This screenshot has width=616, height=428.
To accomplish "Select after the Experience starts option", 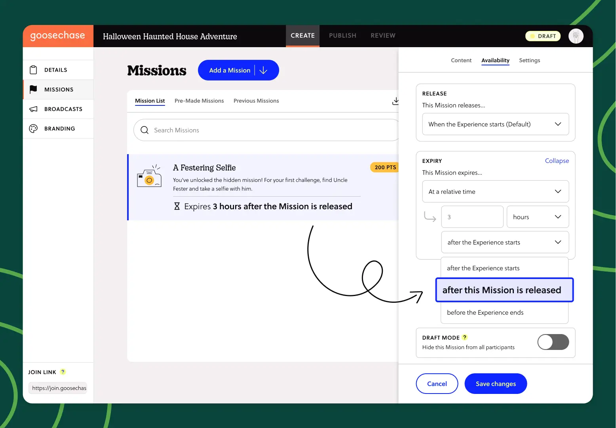I will (504, 268).
